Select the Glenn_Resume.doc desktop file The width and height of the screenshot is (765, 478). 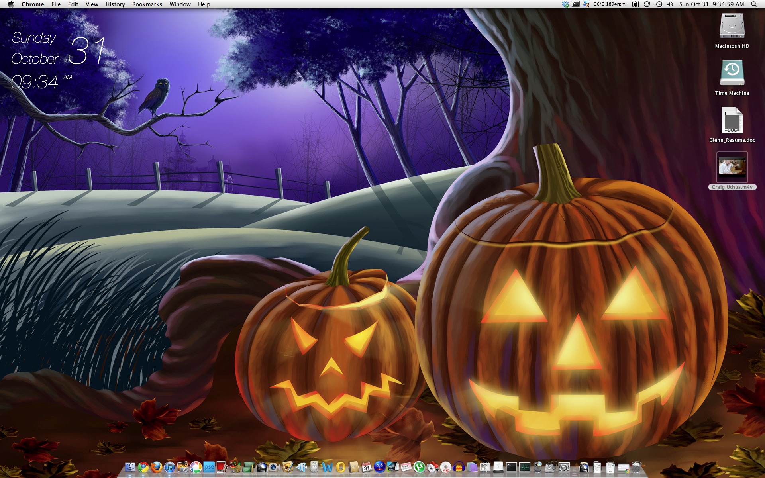[x=732, y=121]
